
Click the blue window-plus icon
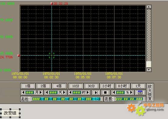point(140,93)
